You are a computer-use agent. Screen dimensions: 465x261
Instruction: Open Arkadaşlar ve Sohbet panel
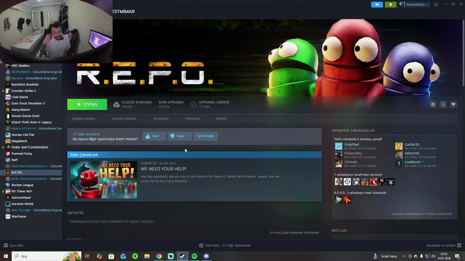point(444,245)
